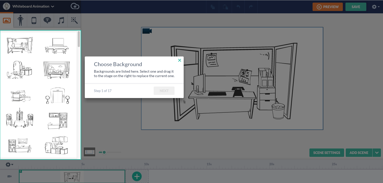Open the Characters library tab
Image resolution: width=383 pixels, height=183 pixels.
20,20
